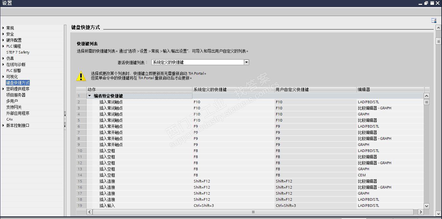Click the settings page scroll down arrow
This screenshot has height=219, width=442.
tap(438, 214)
